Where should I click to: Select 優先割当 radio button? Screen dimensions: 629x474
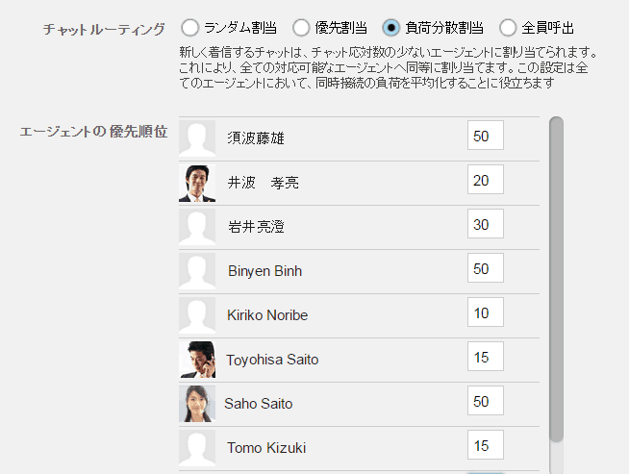pos(302,28)
